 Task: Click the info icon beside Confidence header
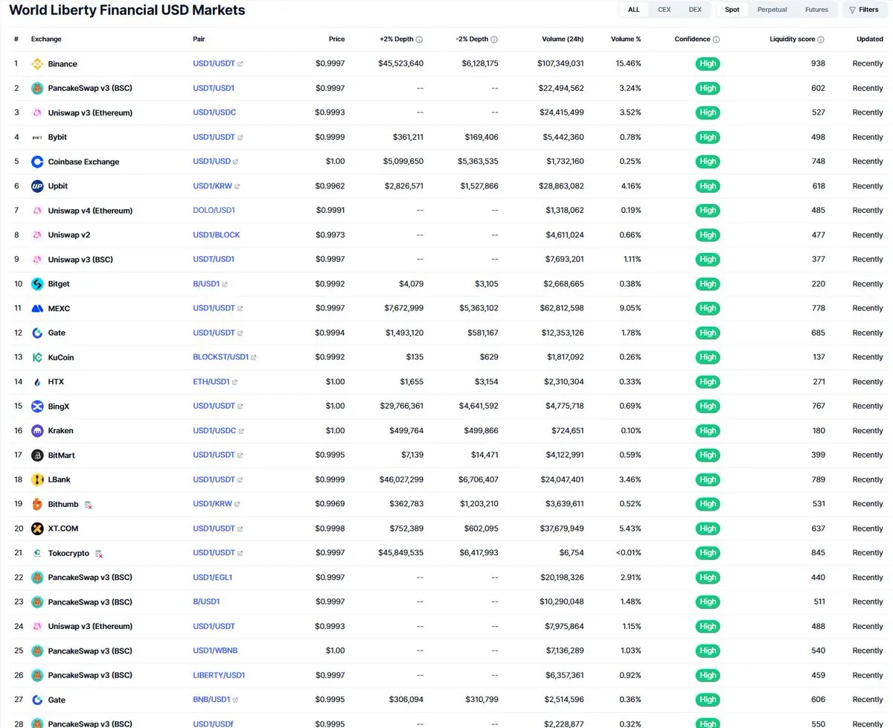[x=716, y=39]
